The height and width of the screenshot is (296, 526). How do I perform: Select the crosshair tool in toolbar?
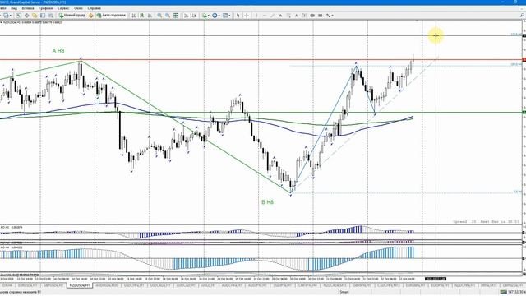coord(247,16)
